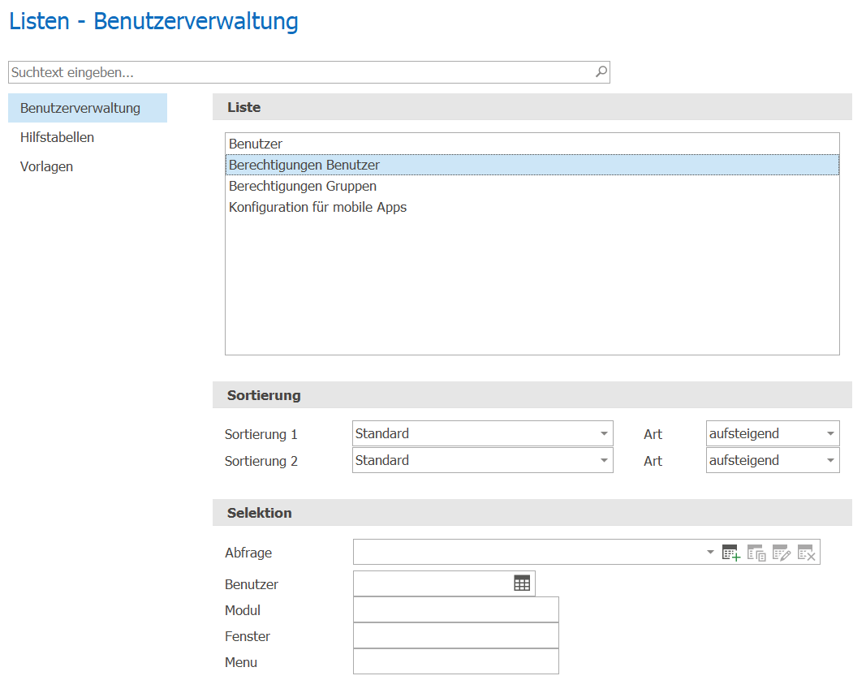Delete the Abfrage query

807,553
